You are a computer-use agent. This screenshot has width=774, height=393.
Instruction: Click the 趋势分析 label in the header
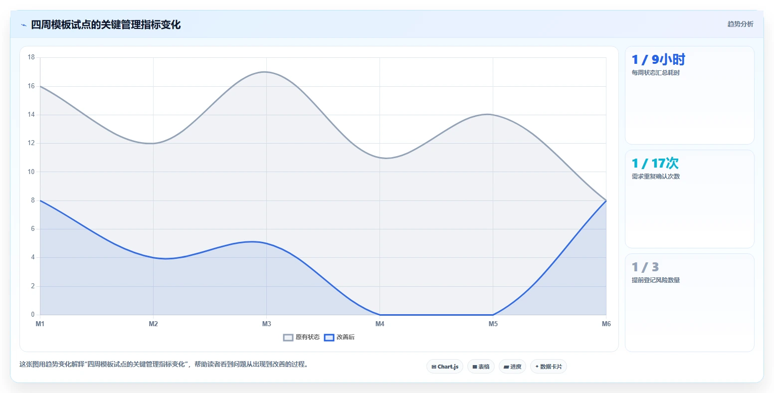point(741,24)
